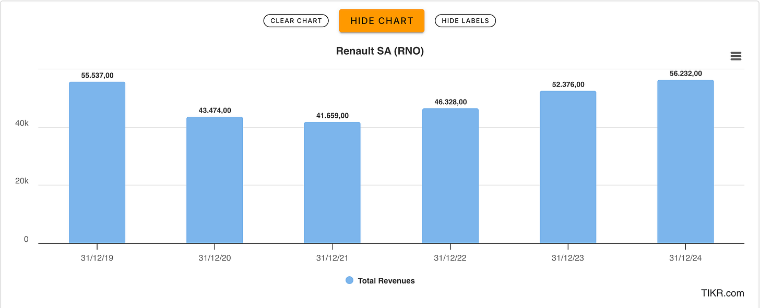Viewport: 760px width, 308px height.
Task: Select the 31/12/23 revenue bar
Action: (x=568, y=167)
